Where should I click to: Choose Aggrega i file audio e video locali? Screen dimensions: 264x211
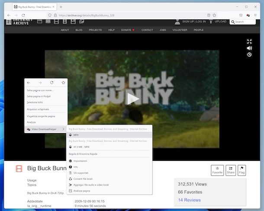[109, 185]
